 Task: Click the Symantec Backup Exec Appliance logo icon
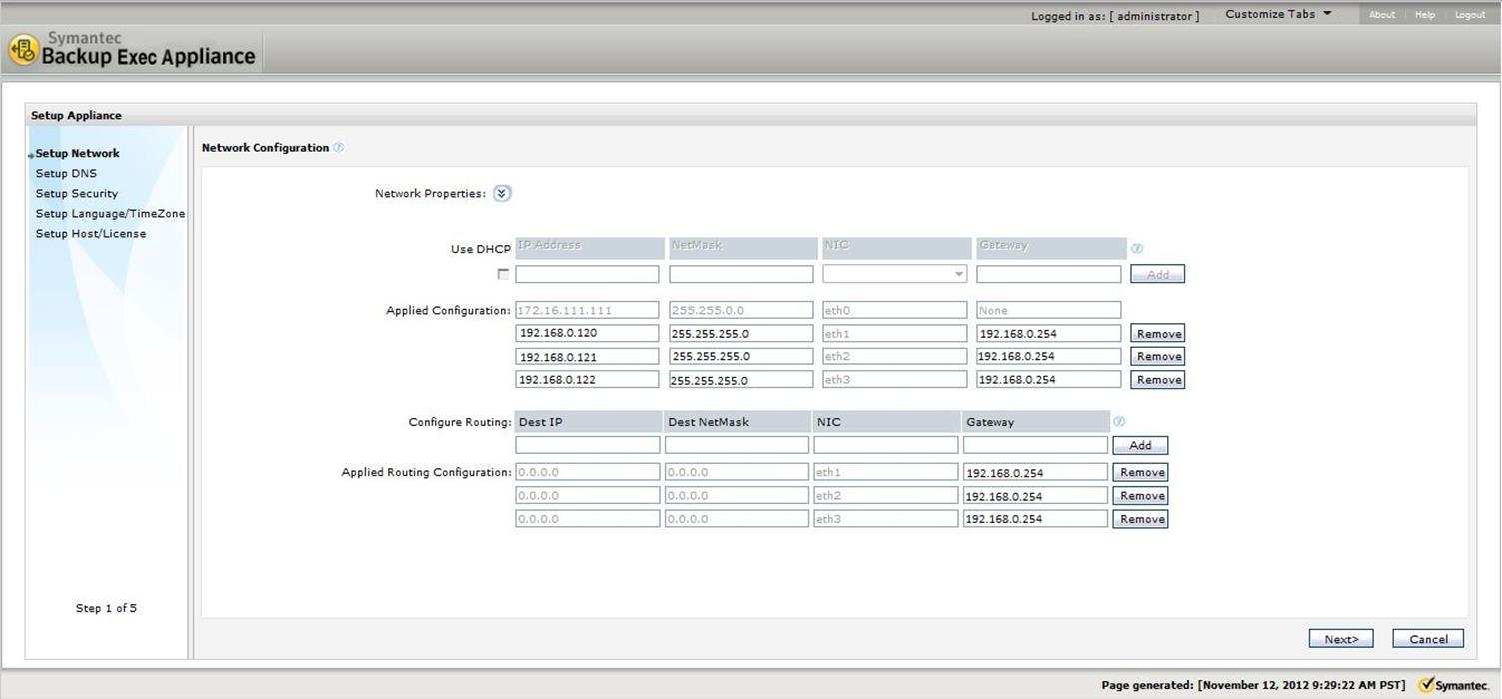[23, 50]
